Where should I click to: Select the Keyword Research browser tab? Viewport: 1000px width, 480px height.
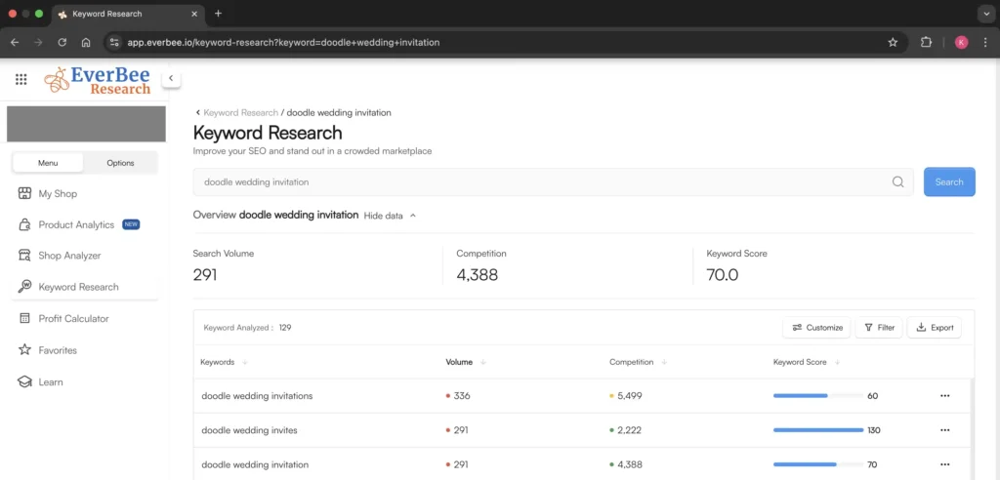click(x=130, y=14)
